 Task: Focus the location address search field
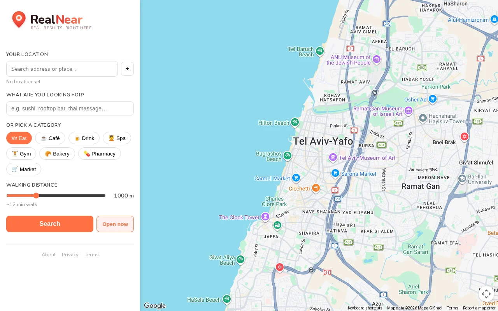[x=62, y=69]
